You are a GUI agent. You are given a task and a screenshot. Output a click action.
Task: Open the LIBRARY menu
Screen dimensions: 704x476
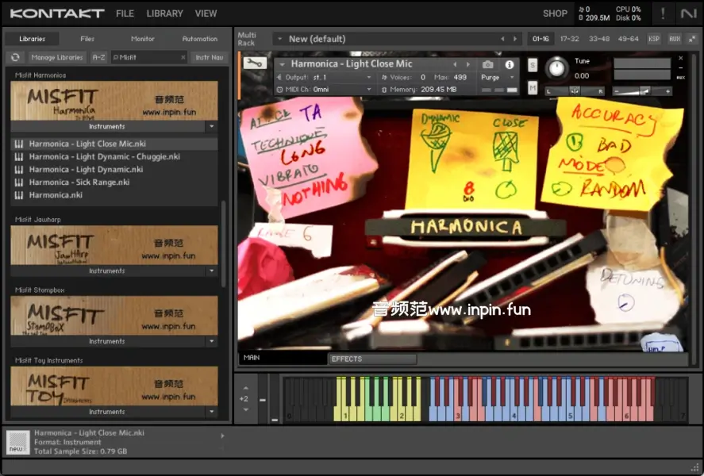pos(164,13)
